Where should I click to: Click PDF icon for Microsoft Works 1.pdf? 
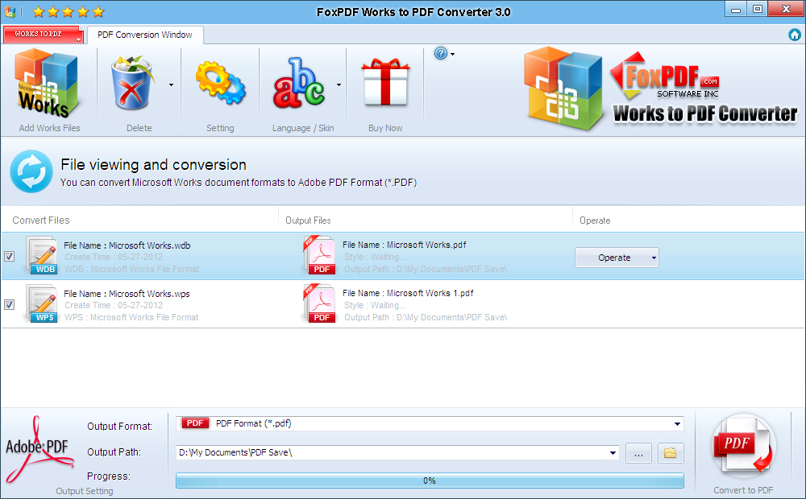click(320, 303)
